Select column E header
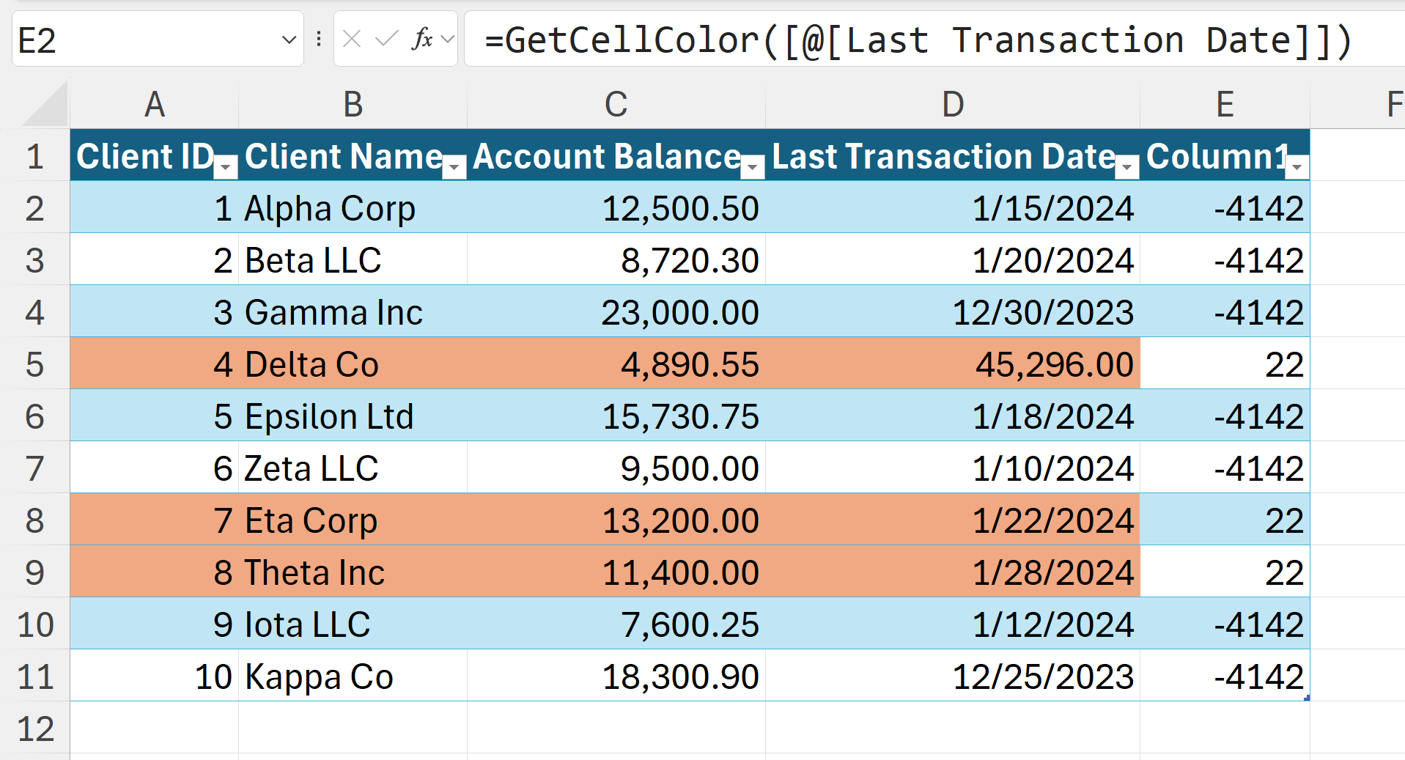Viewport: 1405px width, 760px height. tap(1225, 105)
